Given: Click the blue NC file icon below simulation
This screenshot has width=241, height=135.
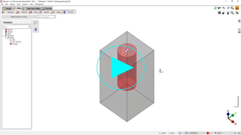Looking at the screenshot, I should pyautogui.click(x=36, y=29).
